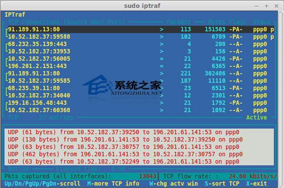Click the UDP 462 bytes log line
The width and height of the screenshot is (284, 188).
[x=125, y=154]
